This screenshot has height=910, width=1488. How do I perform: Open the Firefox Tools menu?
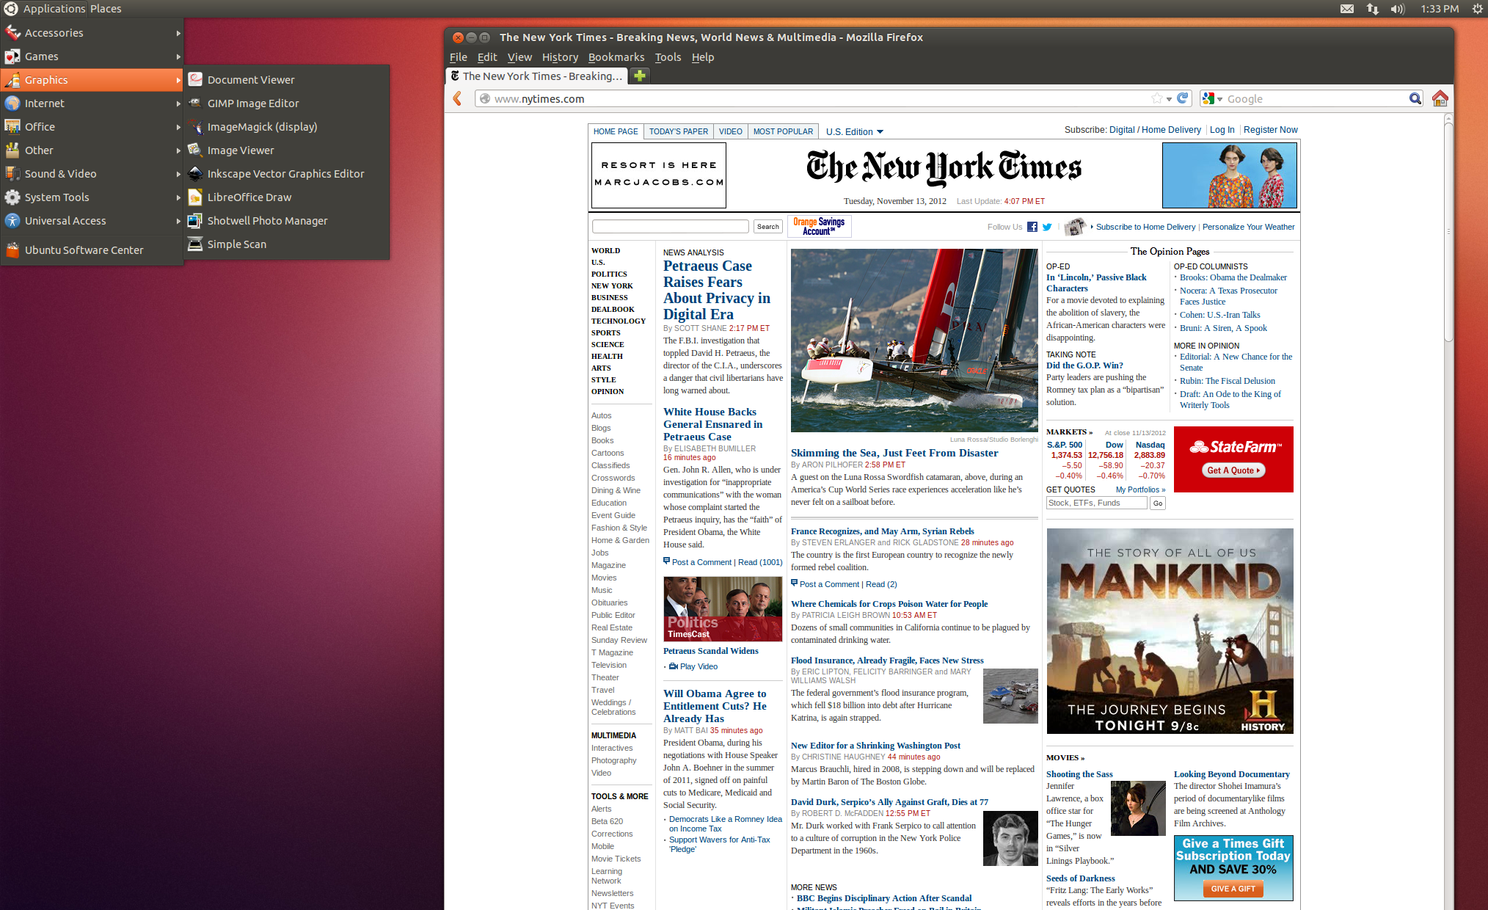pyautogui.click(x=668, y=57)
